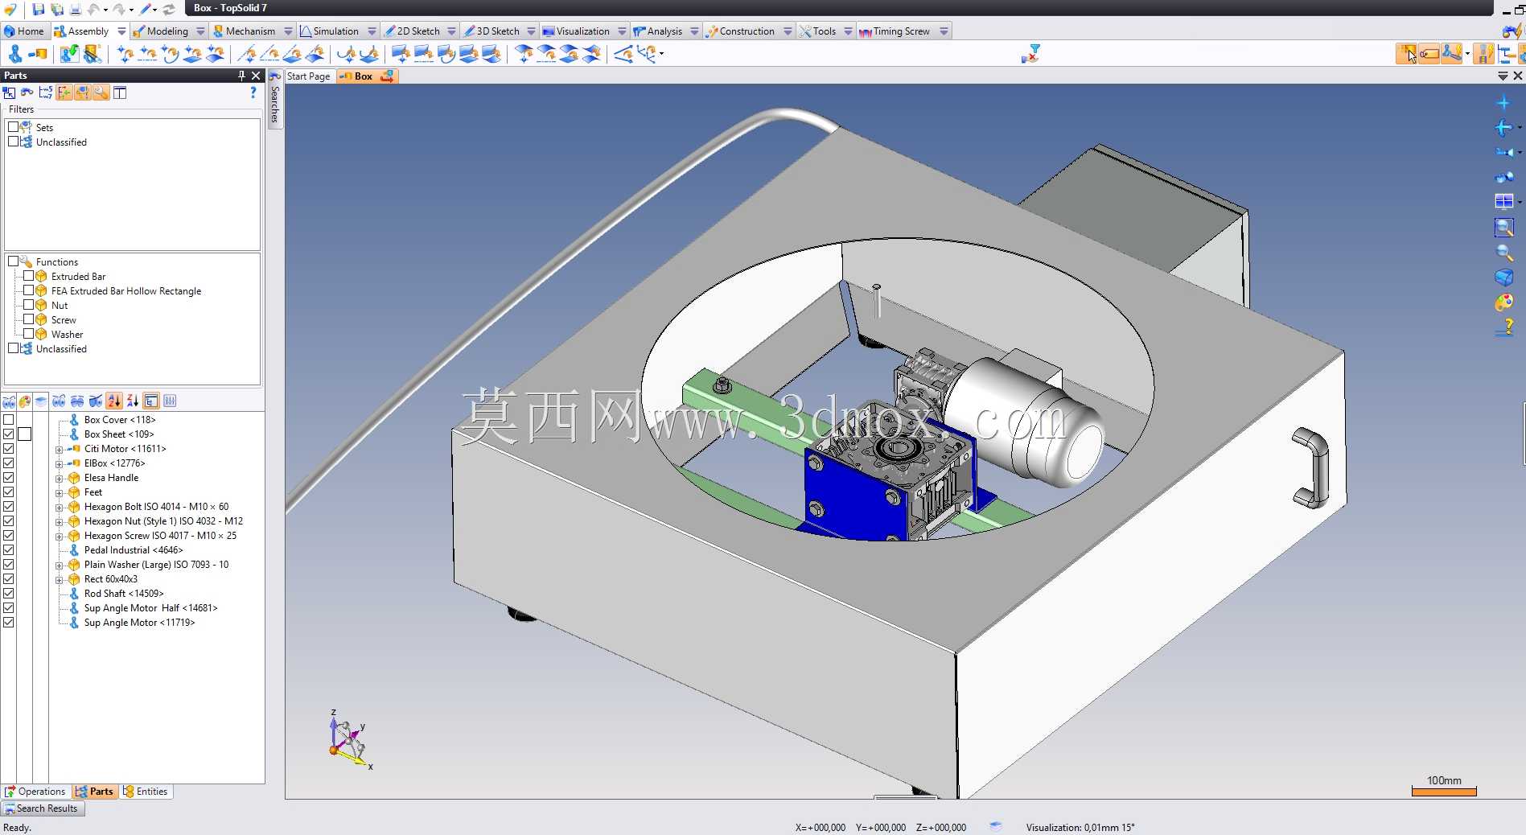Click the transparent cube rendering icon
This screenshot has height=835, width=1526.
pos(1503,278)
